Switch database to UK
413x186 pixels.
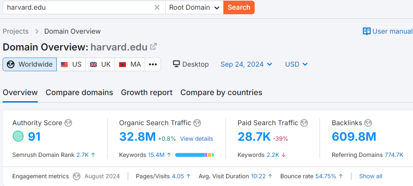pyautogui.click(x=100, y=64)
